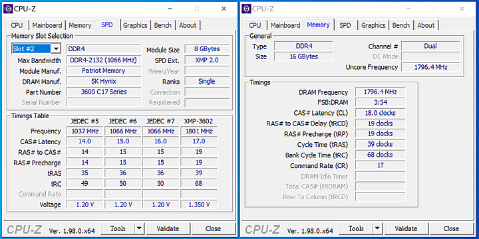Click FSB:DRAM ratio value 3:54

381,102
